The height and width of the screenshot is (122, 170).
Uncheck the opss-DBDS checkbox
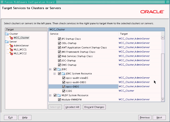(x=64, y=87)
